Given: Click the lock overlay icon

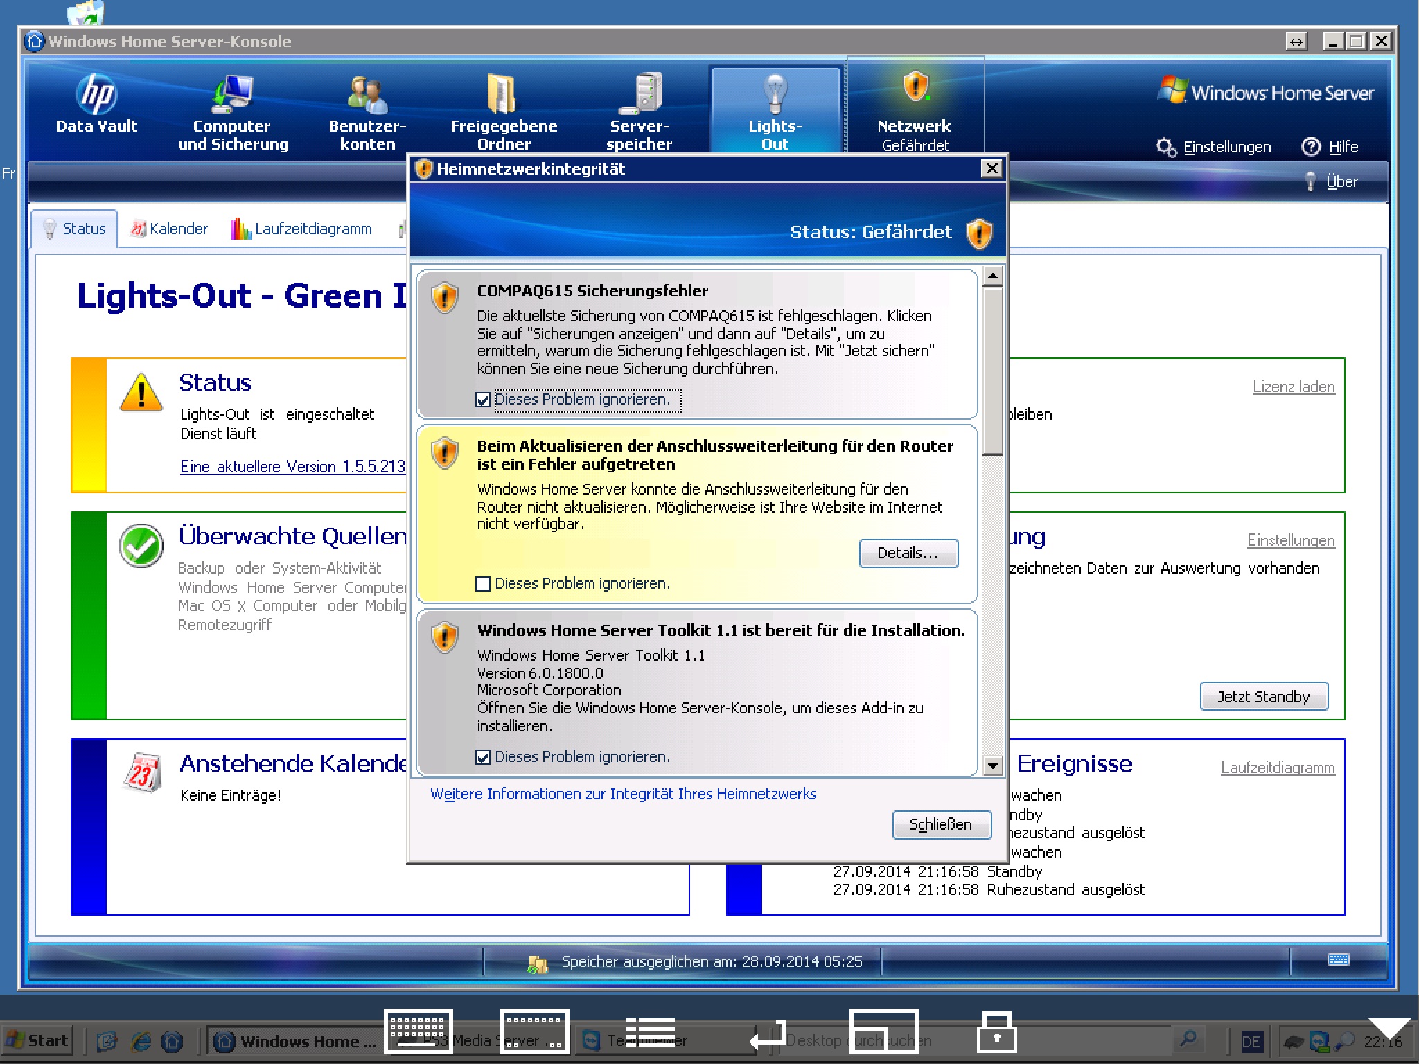Looking at the screenshot, I should tap(996, 1031).
